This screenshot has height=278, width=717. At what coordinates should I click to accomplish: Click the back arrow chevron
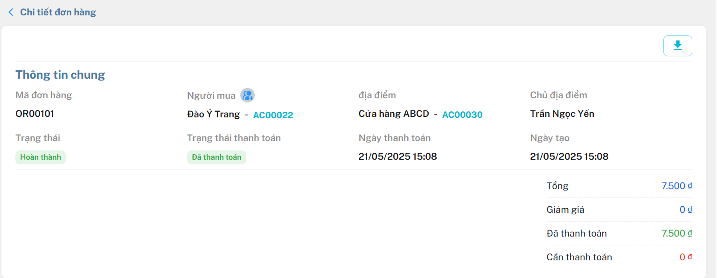point(11,12)
